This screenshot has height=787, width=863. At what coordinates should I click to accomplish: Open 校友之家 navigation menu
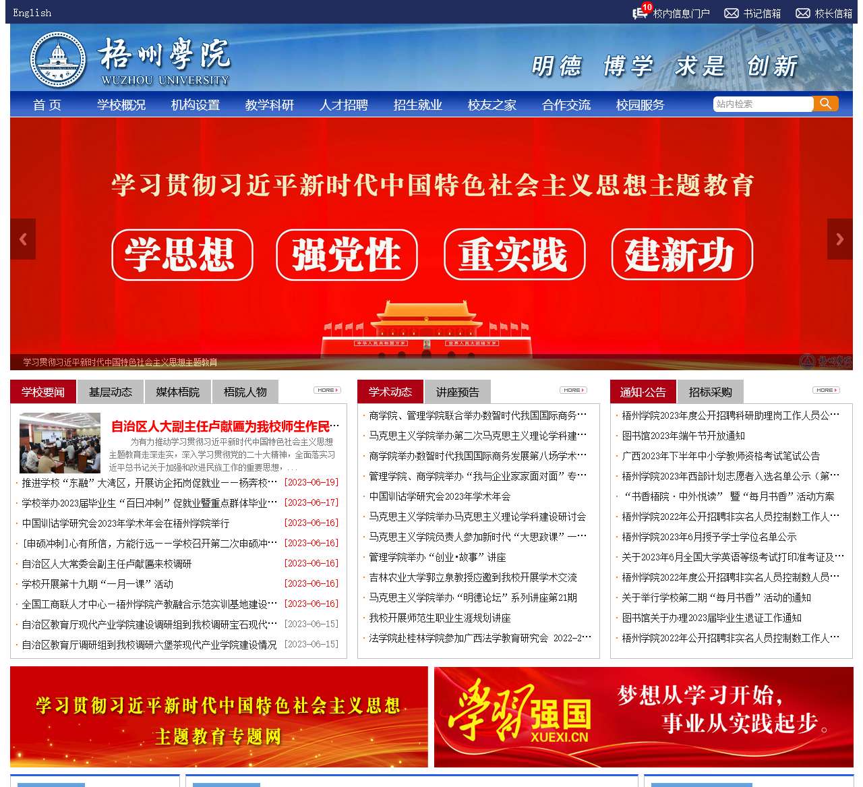(x=492, y=105)
